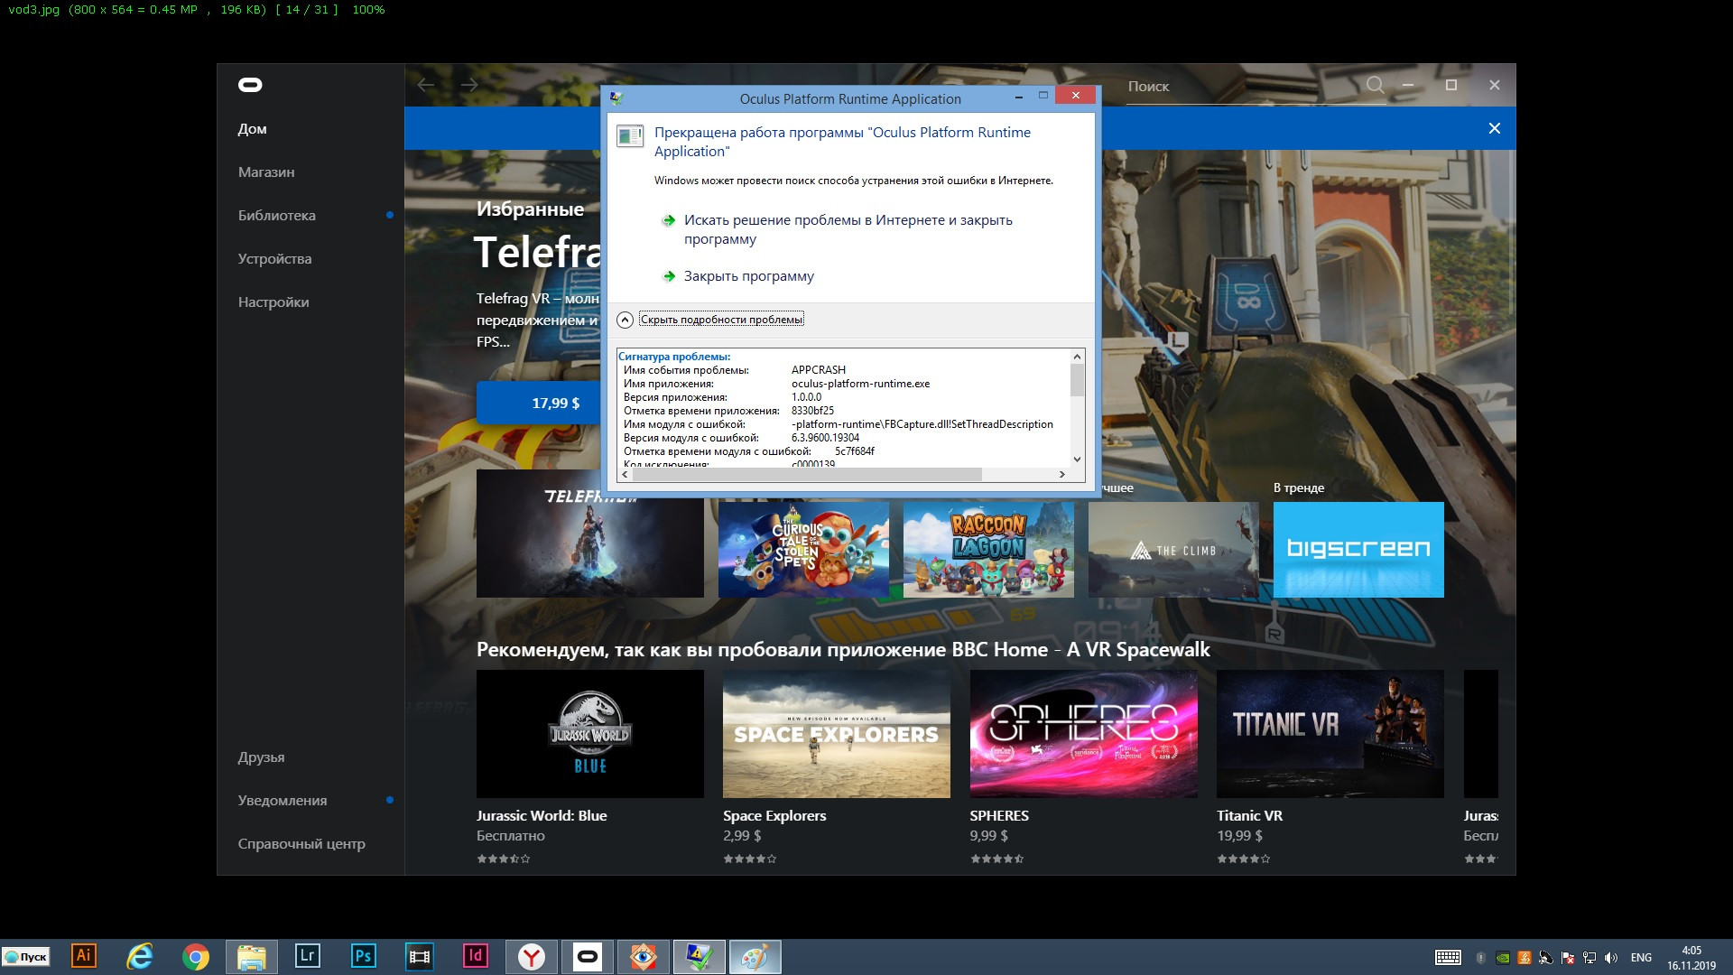Collapse the problem details section

720,320
